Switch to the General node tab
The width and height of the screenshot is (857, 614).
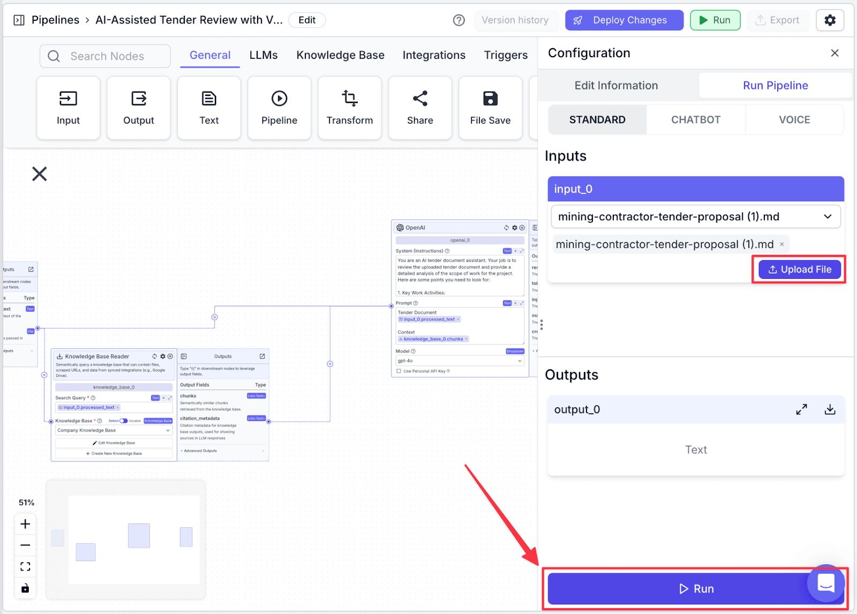210,55
